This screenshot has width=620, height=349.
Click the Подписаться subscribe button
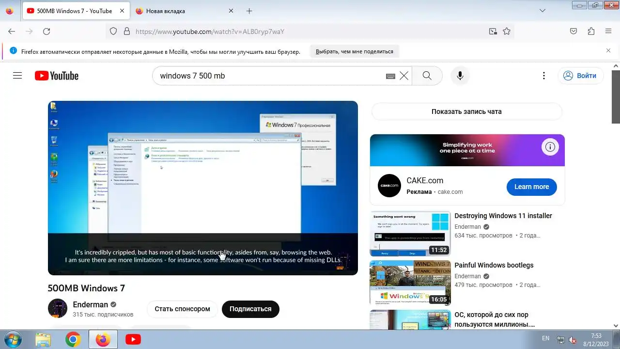(250, 309)
